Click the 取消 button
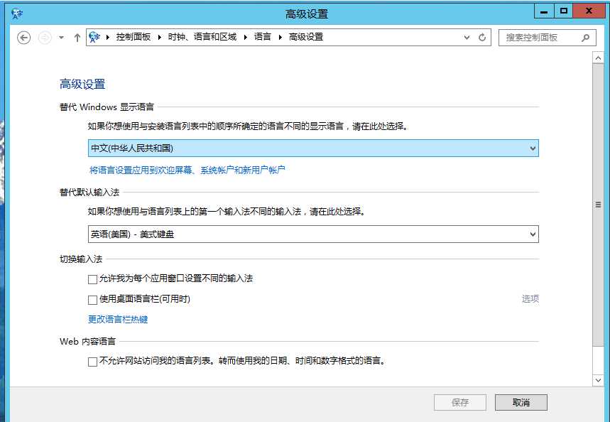Image resolution: width=610 pixels, height=422 pixels. click(x=521, y=403)
